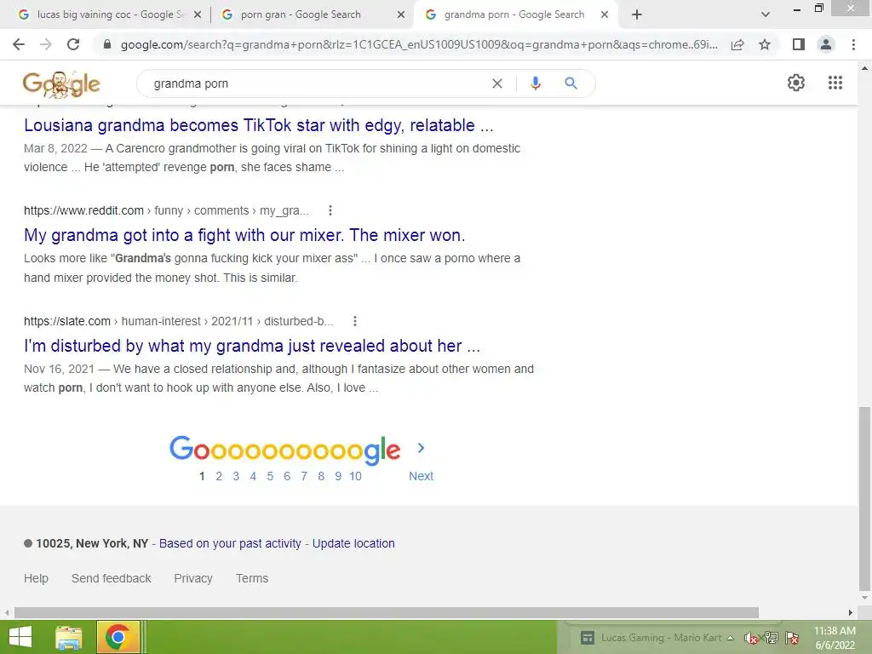Go back to the previous page

coord(19,44)
